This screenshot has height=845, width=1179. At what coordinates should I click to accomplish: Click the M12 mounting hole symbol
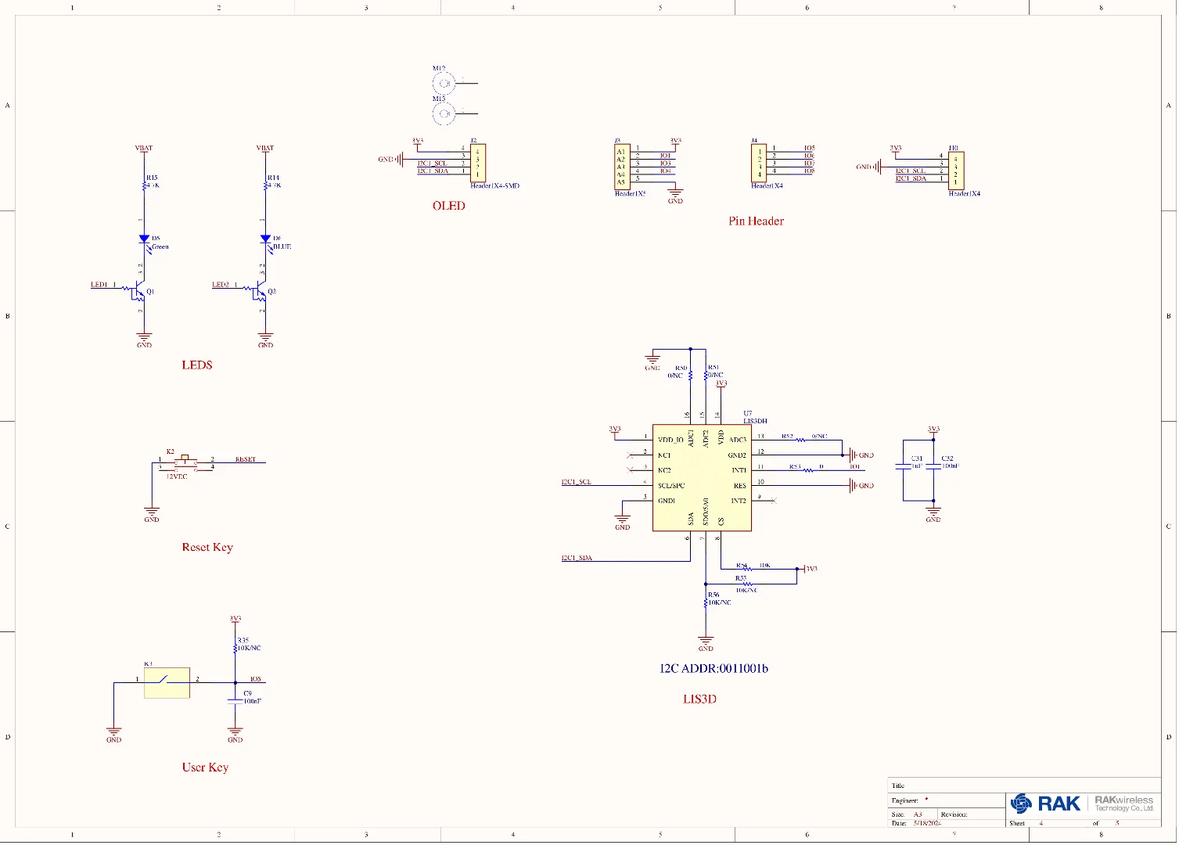[x=444, y=83]
